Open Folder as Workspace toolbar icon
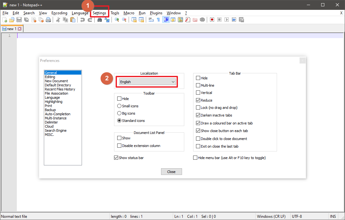 (x=195, y=20)
